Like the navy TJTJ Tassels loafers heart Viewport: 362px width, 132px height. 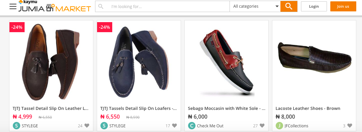point(175,126)
